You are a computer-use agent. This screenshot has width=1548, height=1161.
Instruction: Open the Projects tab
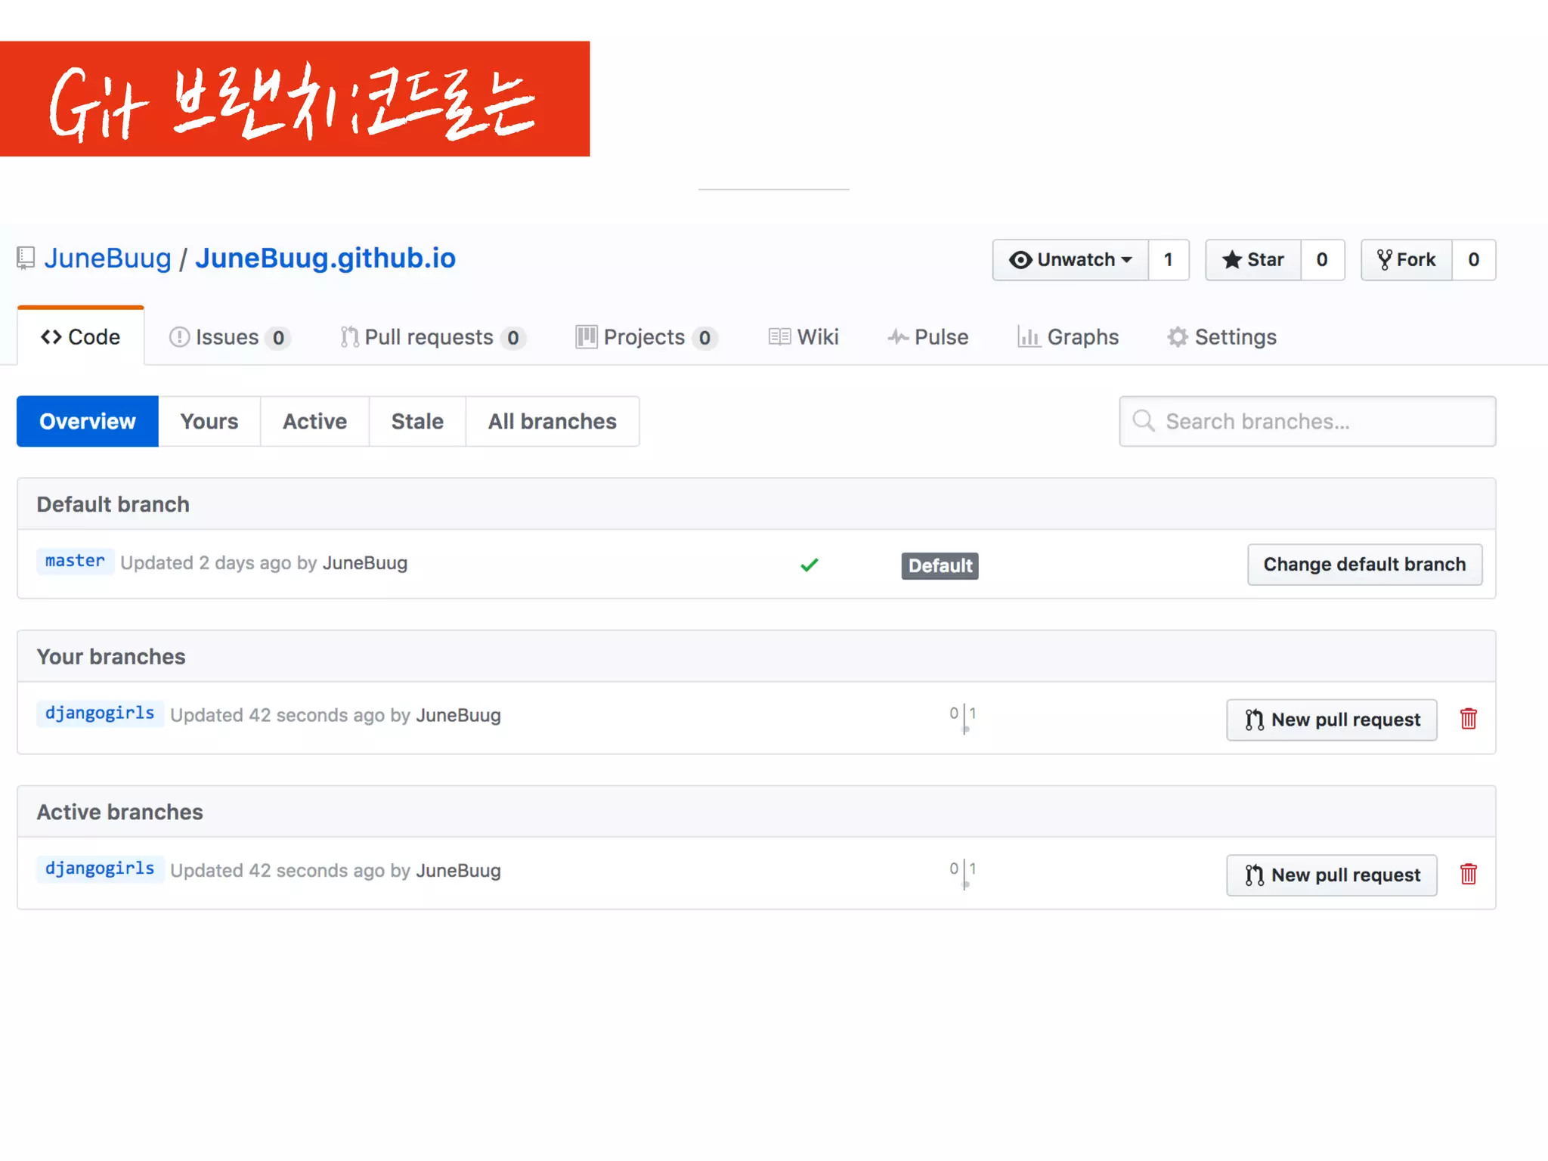(x=646, y=337)
